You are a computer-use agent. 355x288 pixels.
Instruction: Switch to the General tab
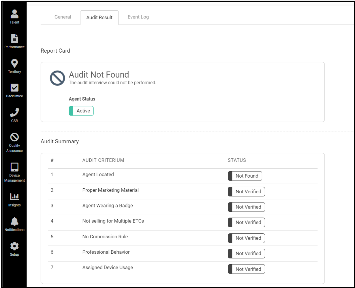coord(63,17)
